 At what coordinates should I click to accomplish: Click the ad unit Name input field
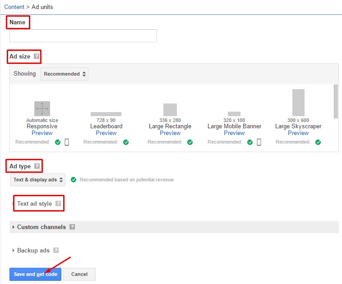(x=83, y=36)
